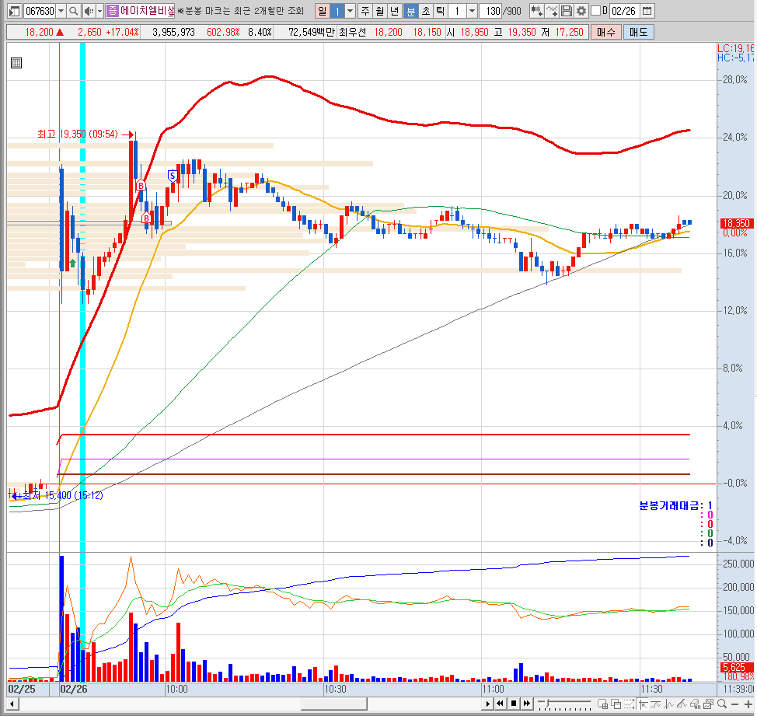Click the speaker sound icon
This screenshot has height=716, width=757.
point(89,11)
